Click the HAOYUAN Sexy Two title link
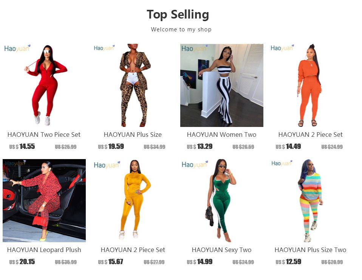This screenshot has width=362, height=280. [x=222, y=250]
